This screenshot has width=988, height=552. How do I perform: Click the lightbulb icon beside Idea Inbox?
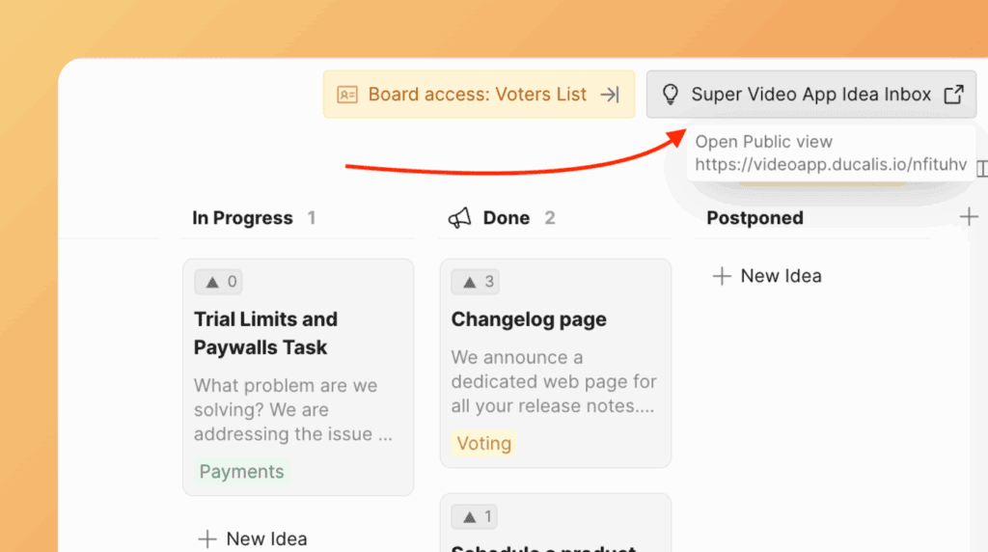tap(670, 95)
